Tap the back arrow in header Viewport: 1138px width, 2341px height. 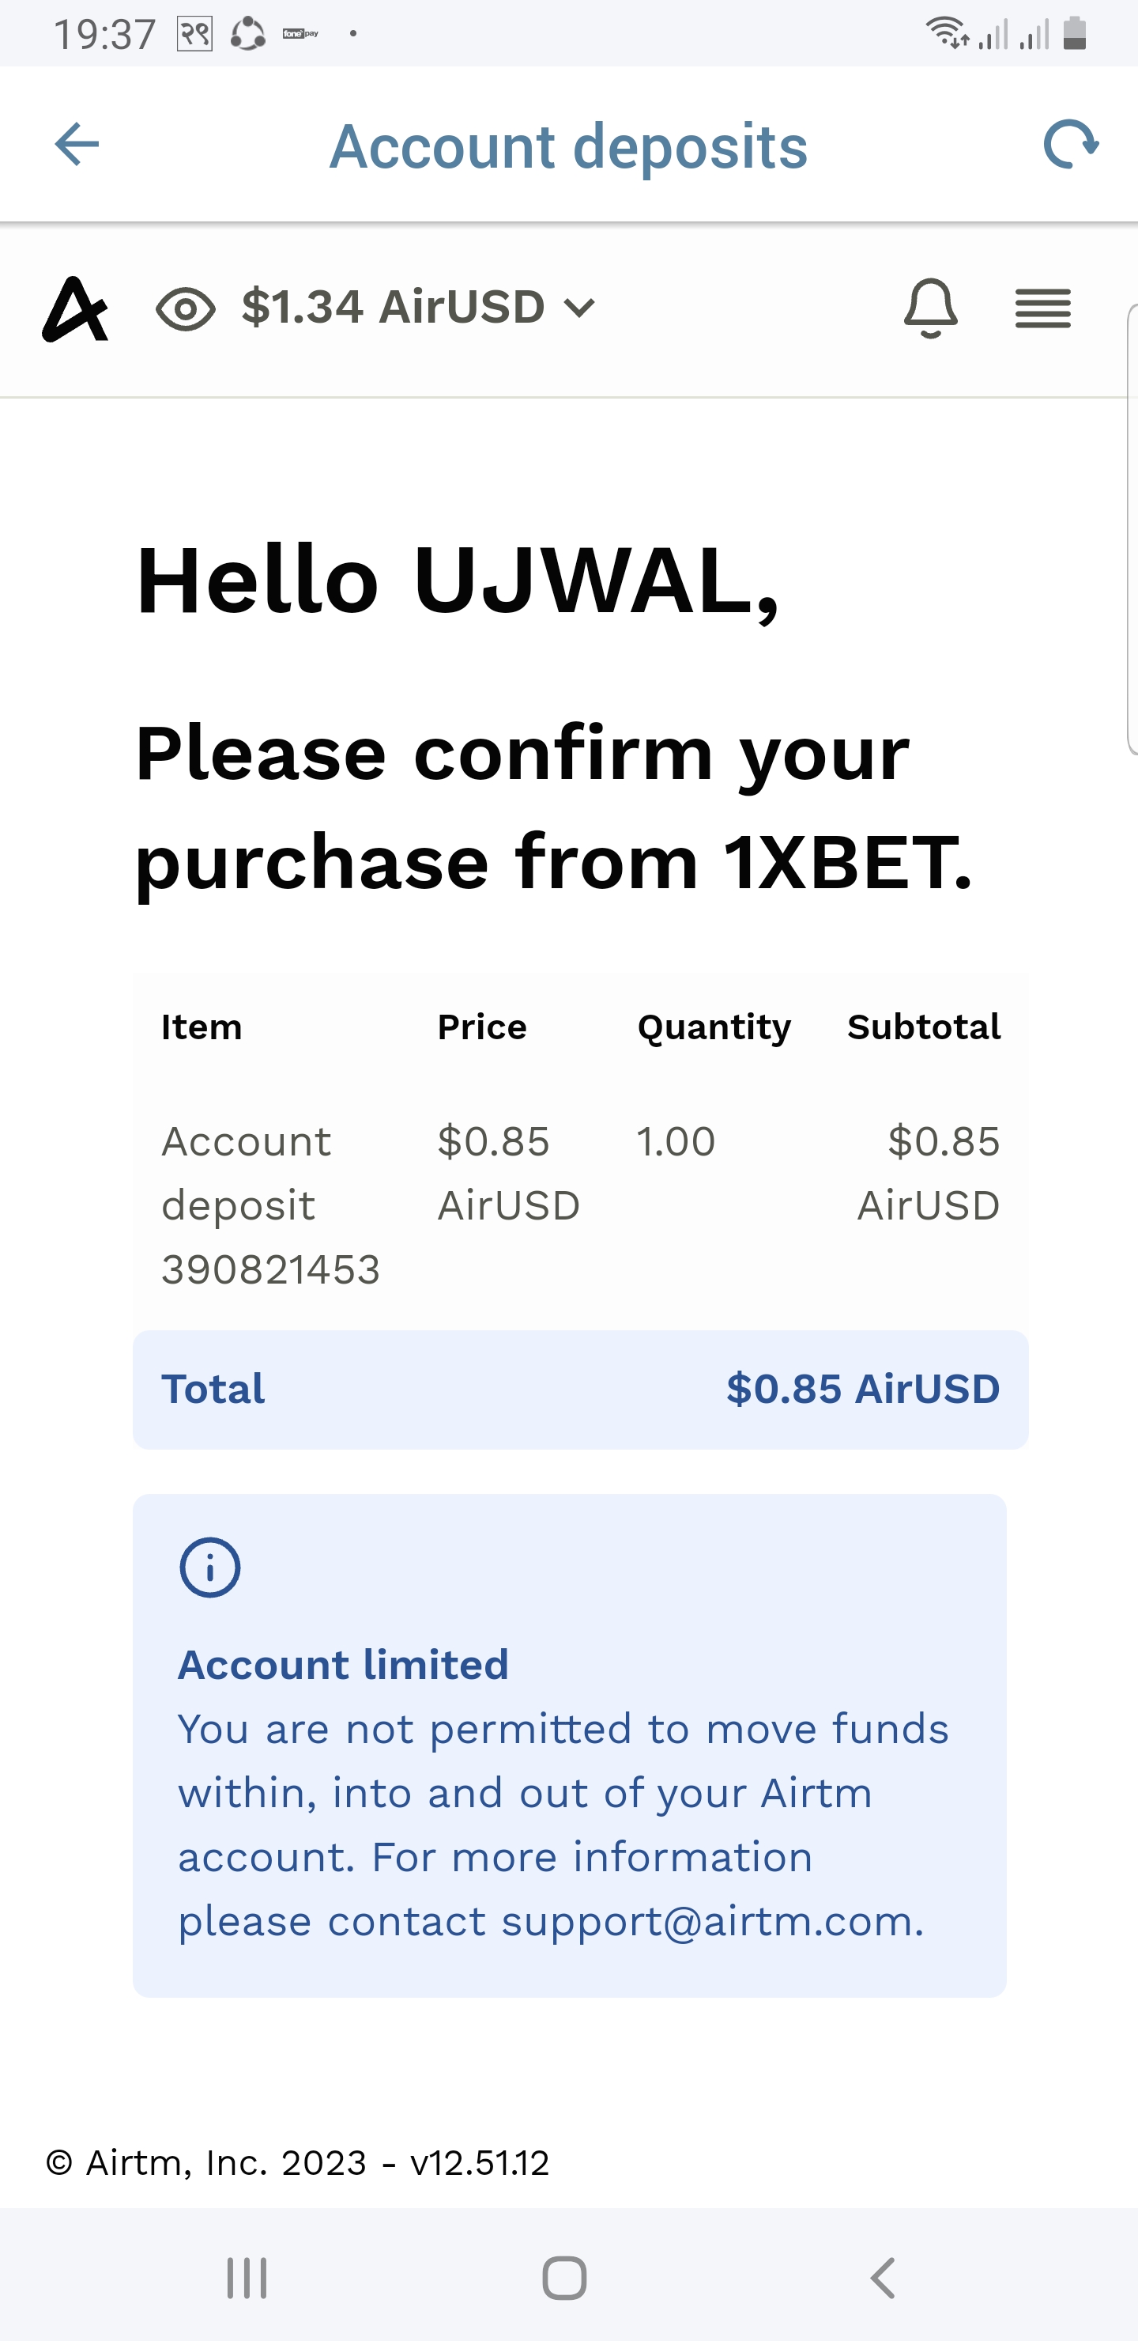click(77, 145)
